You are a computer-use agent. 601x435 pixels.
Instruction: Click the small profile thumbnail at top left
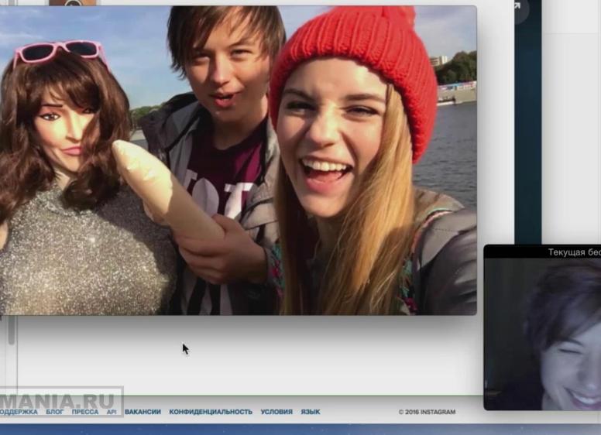[72, 3]
